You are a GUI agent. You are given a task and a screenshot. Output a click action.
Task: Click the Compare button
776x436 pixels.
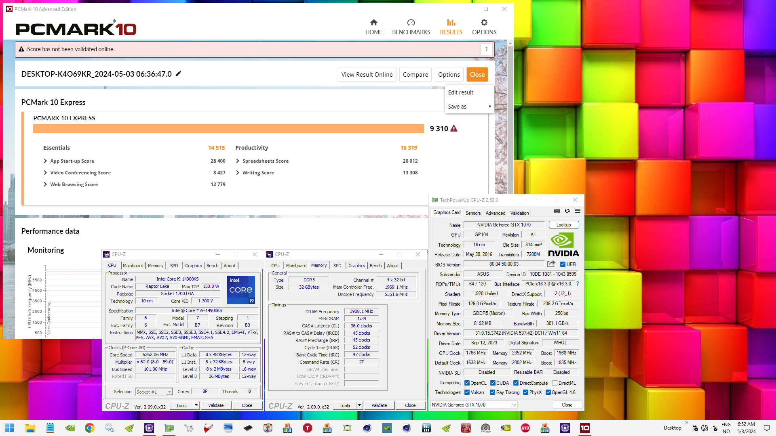point(415,75)
